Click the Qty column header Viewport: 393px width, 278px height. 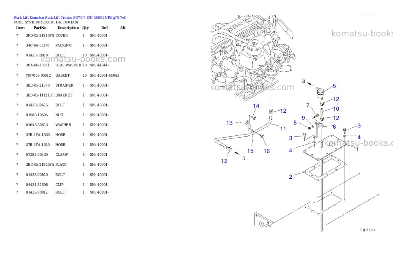pos(86,28)
